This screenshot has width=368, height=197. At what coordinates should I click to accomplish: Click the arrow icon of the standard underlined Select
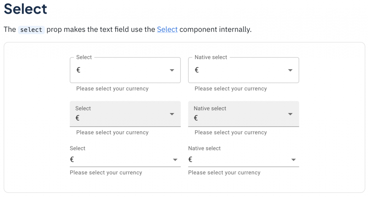click(x=175, y=160)
